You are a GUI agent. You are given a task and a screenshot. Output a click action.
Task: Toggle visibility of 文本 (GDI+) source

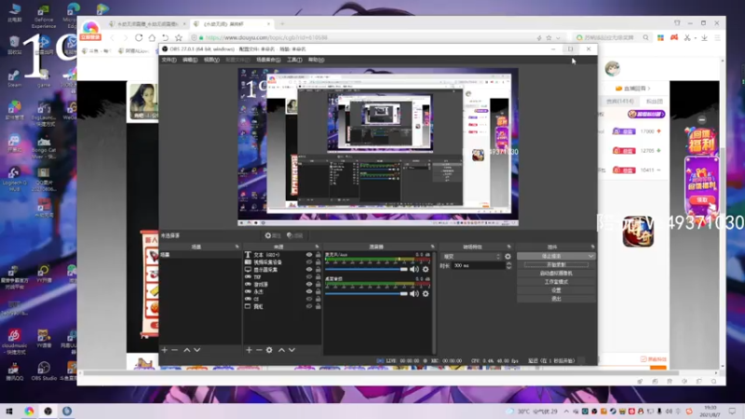(309, 255)
